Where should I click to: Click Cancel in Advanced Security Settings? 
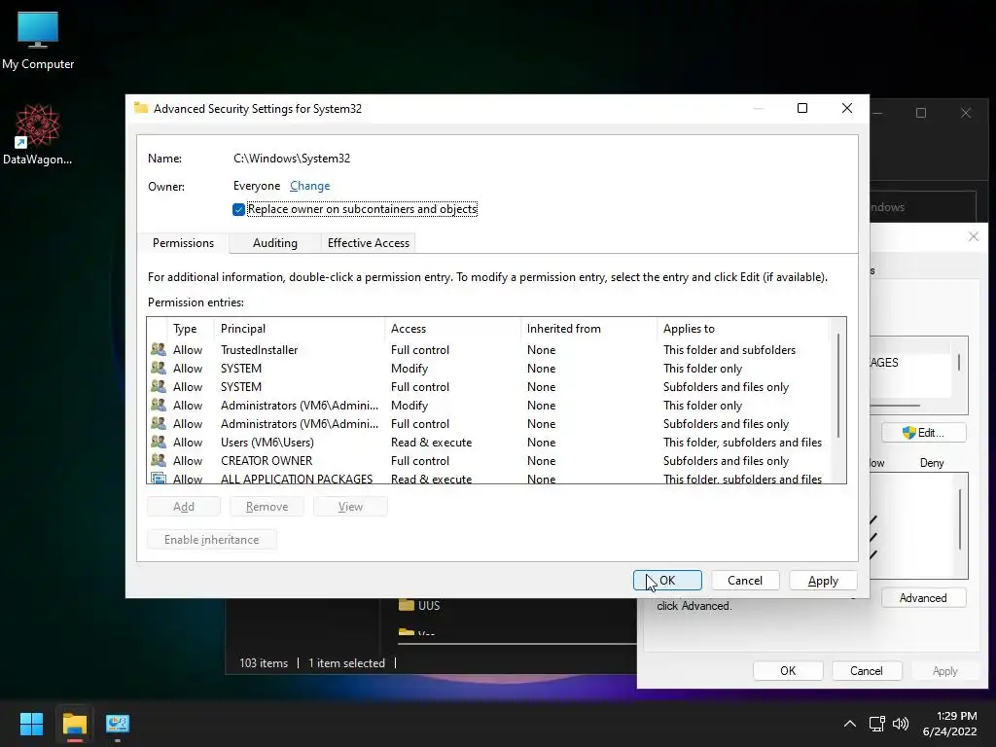point(745,580)
